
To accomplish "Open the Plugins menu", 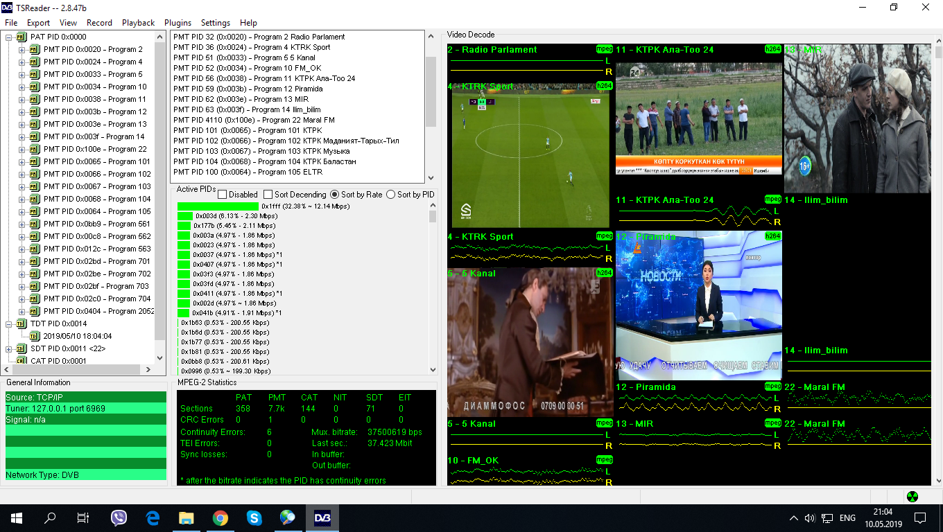I will [178, 23].
